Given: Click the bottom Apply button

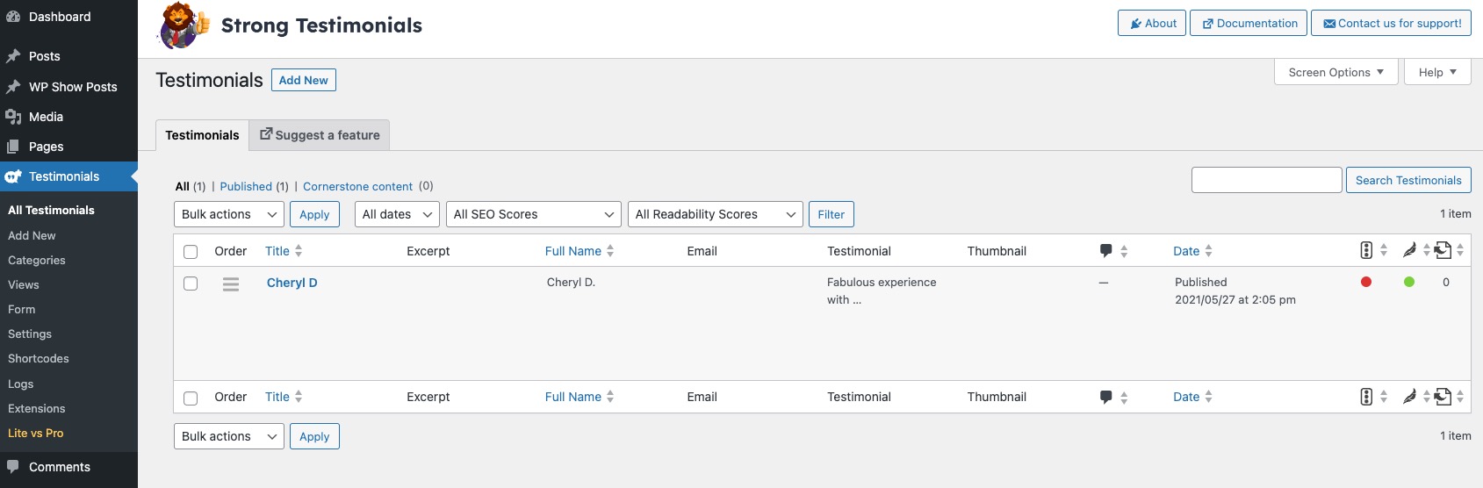Looking at the screenshot, I should [314, 436].
